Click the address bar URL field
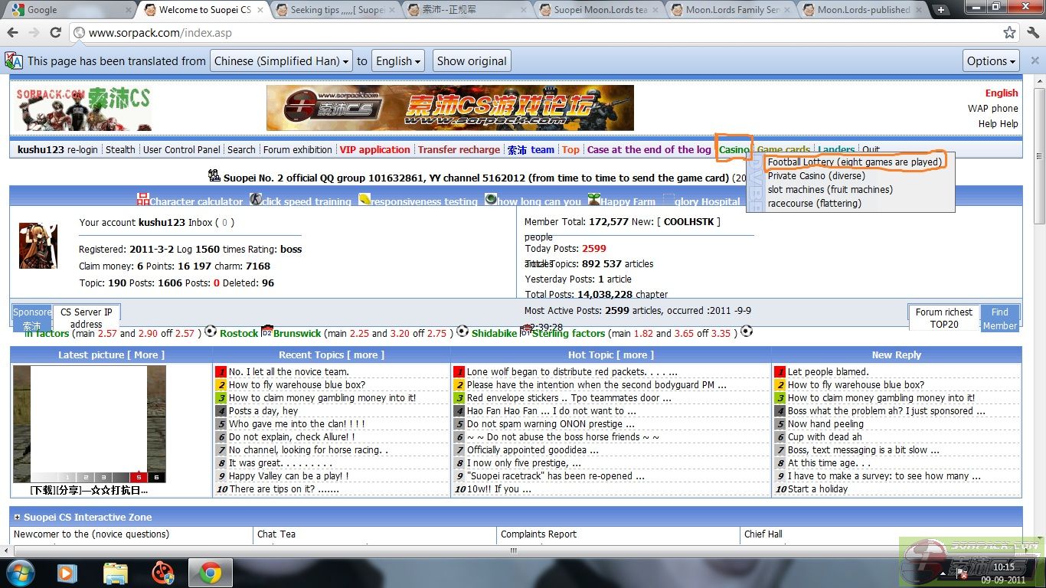 (x=536, y=33)
